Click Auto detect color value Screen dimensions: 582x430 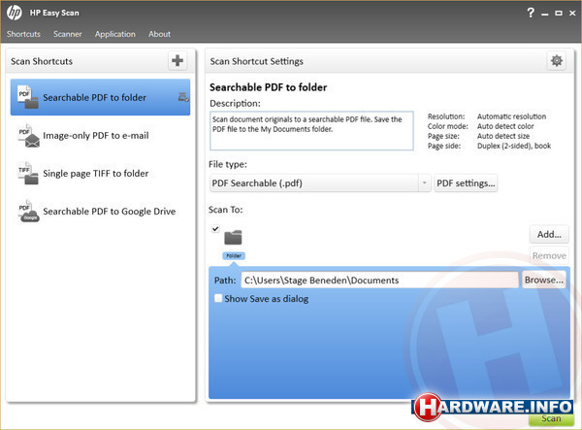[x=505, y=126]
